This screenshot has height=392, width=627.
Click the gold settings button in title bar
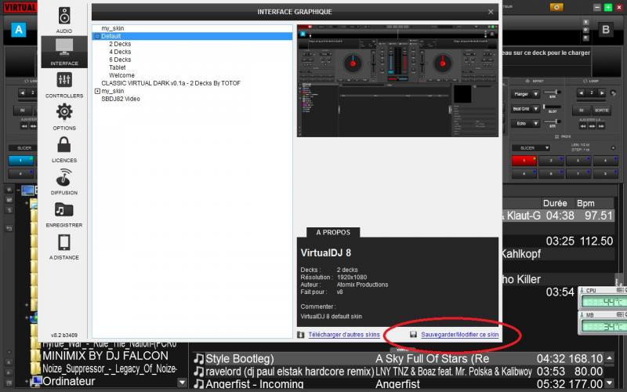click(556, 7)
